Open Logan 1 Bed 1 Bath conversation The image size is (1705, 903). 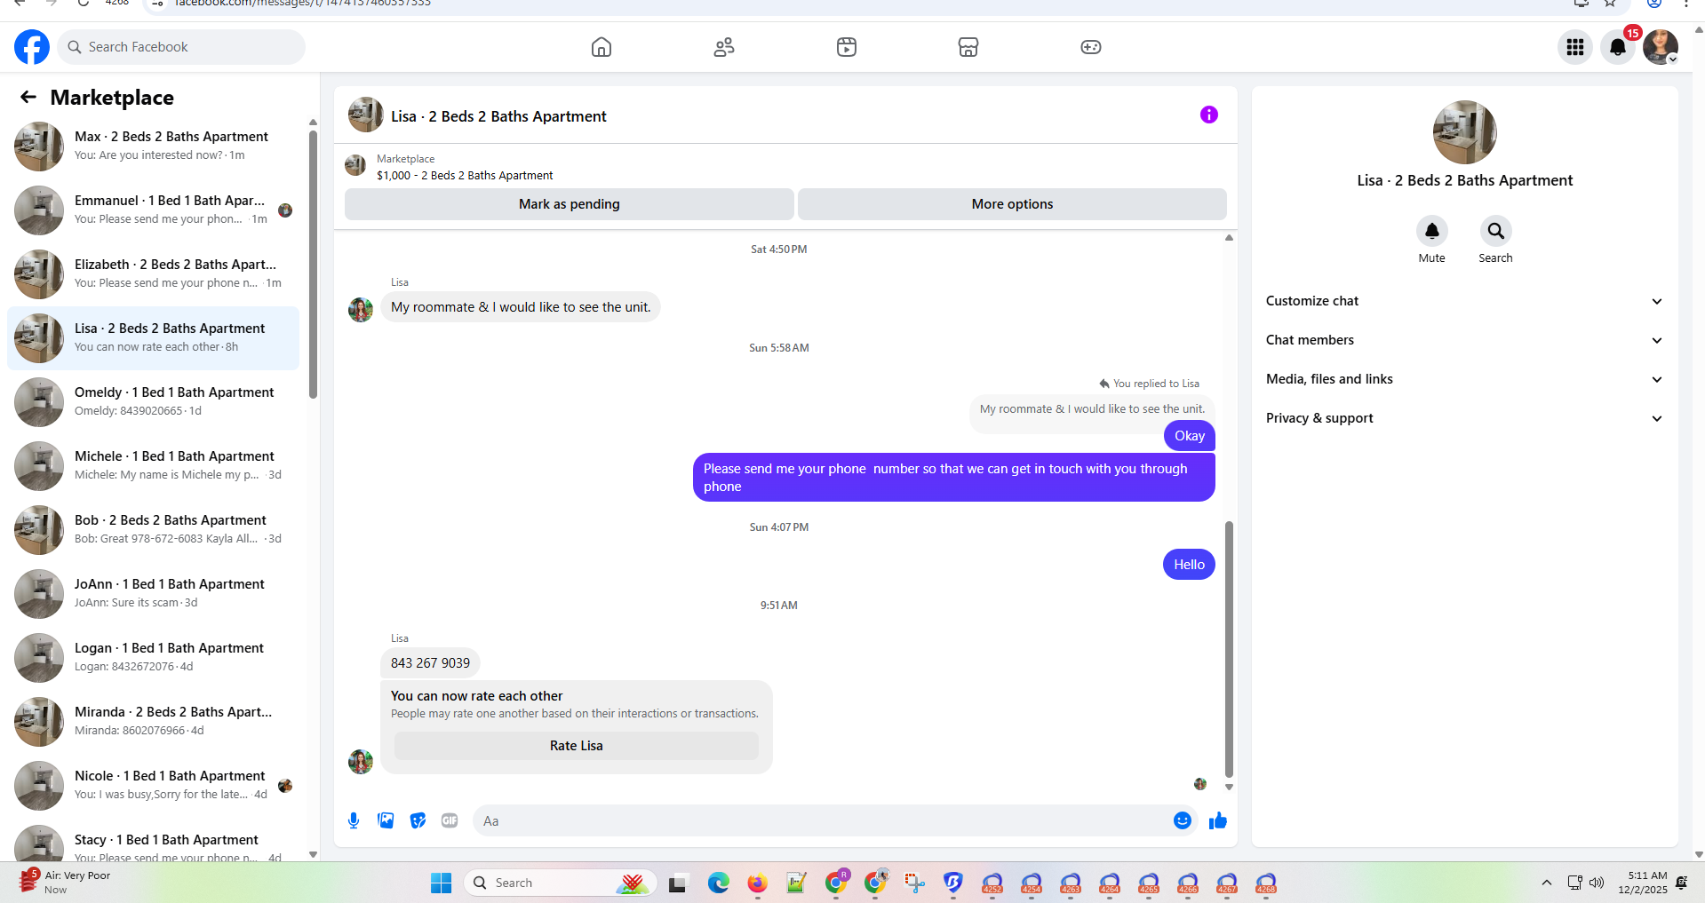click(153, 658)
